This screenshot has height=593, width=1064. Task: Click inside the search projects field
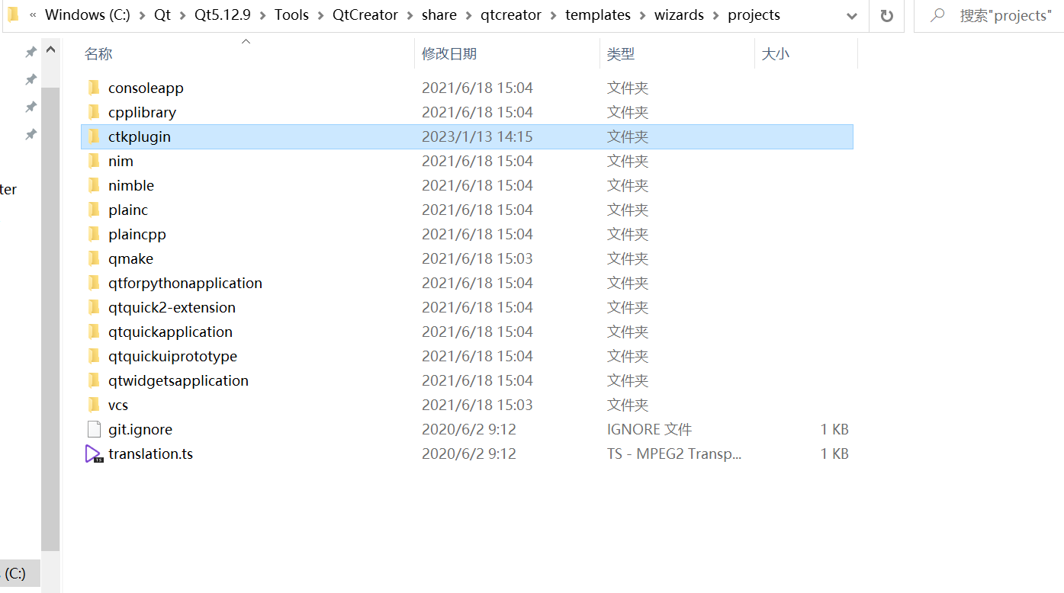point(992,15)
